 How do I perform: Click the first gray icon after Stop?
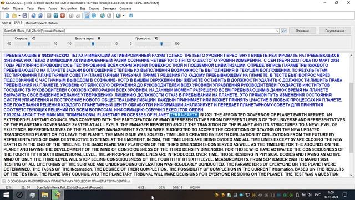tap(71, 16)
